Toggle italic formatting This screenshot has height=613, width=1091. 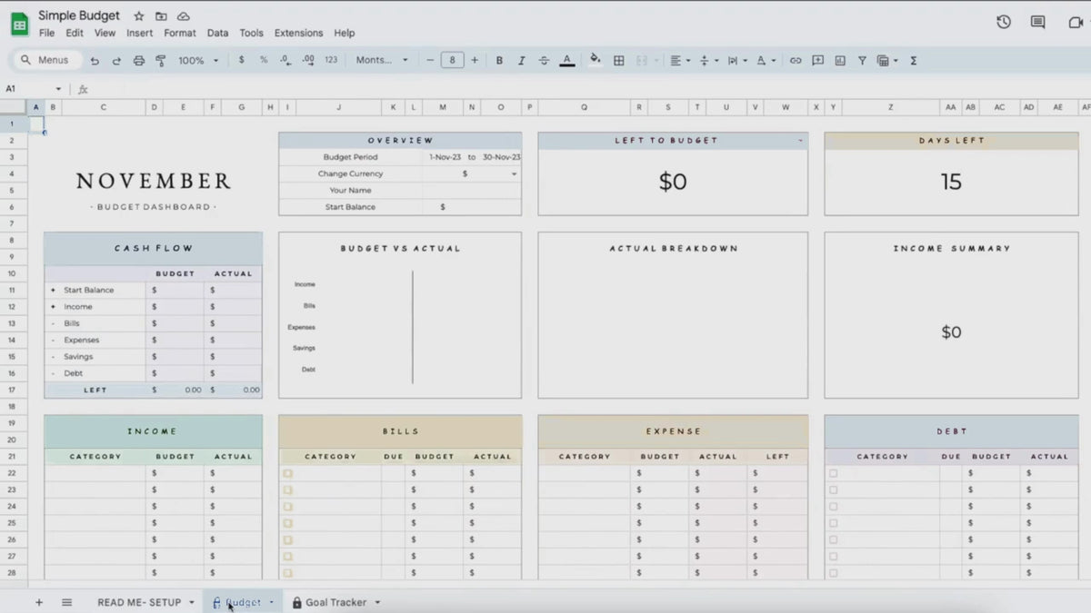tap(522, 61)
